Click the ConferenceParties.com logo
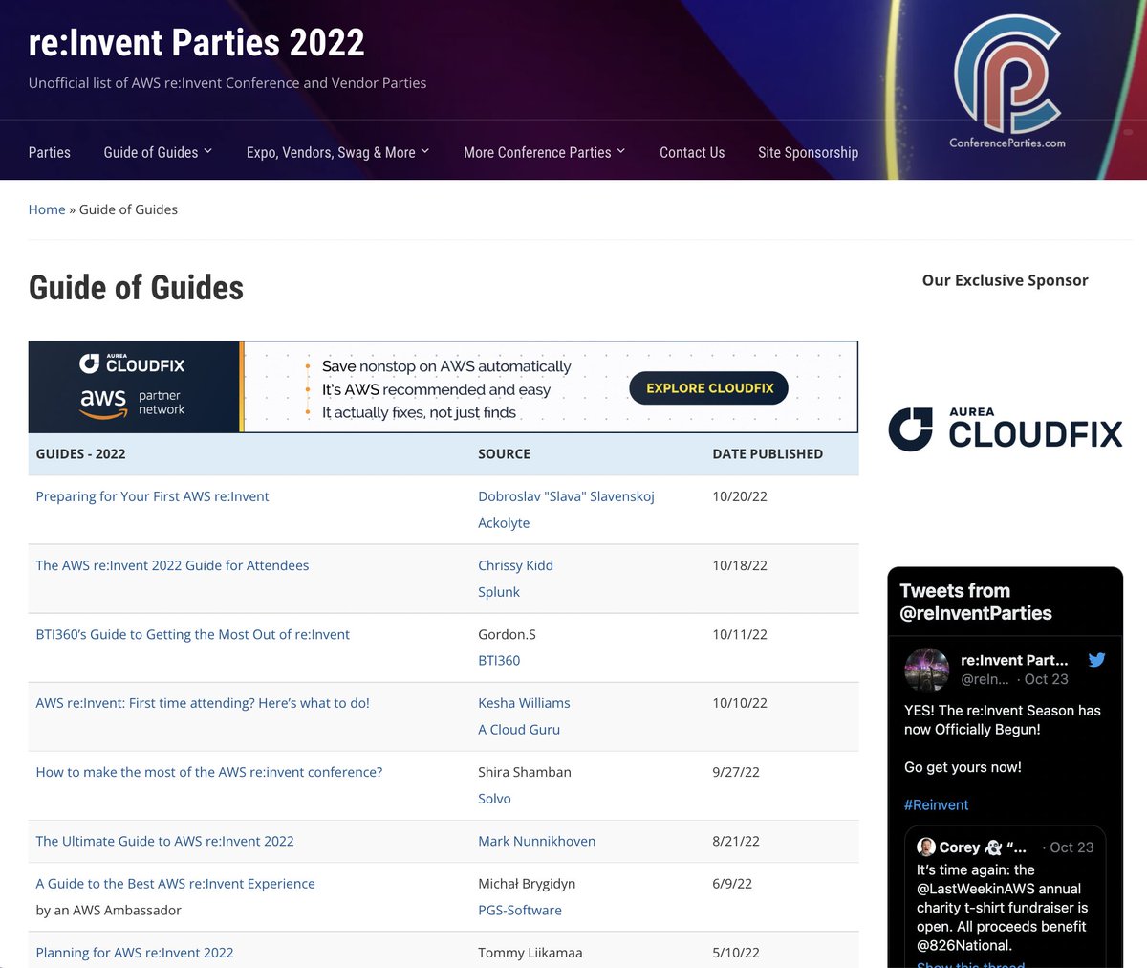The image size is (1147, 968). click(1007, 83)
